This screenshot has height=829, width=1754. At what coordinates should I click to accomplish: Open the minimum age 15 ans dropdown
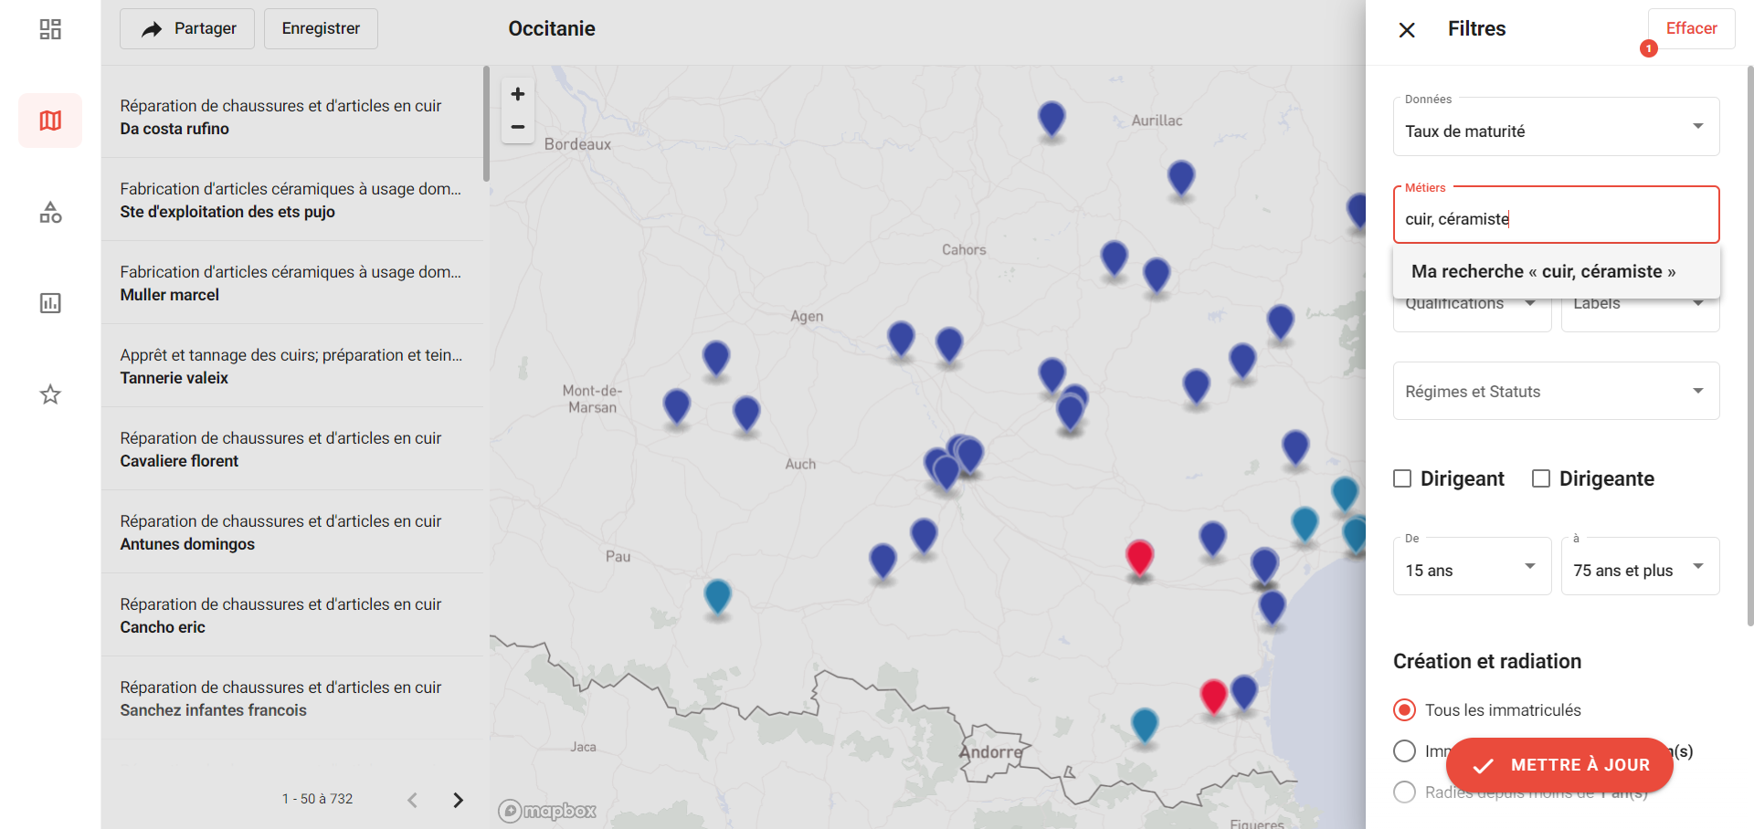coord(1473,566)
